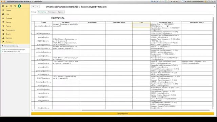The width and height of the screenshot is (217, 122).
Task: Click the vertical scrollbar of the report
Action: [213, 33]
